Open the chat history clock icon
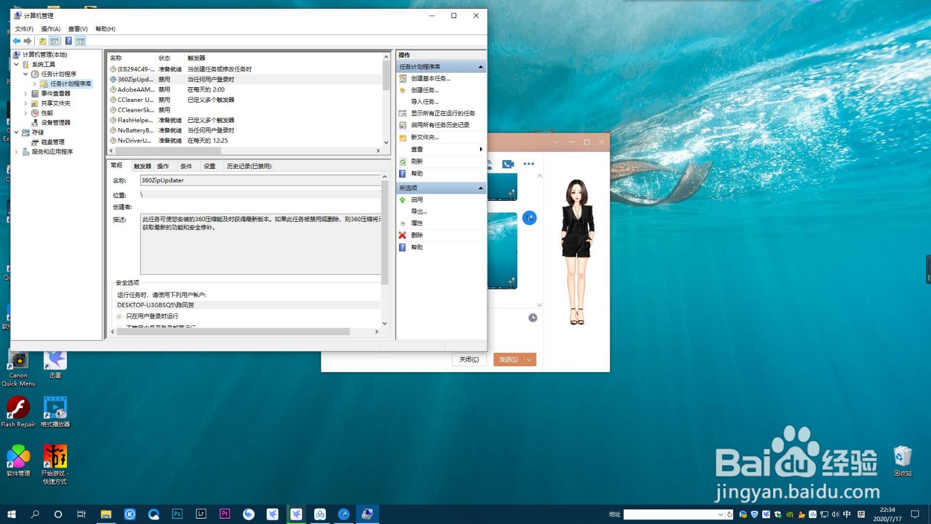 pyautogui.click(x=532, y=318)
